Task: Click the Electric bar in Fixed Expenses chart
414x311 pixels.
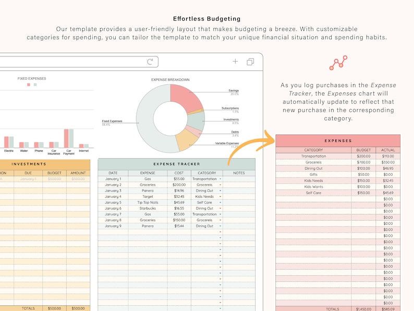Action: click(x=6, y=142)
